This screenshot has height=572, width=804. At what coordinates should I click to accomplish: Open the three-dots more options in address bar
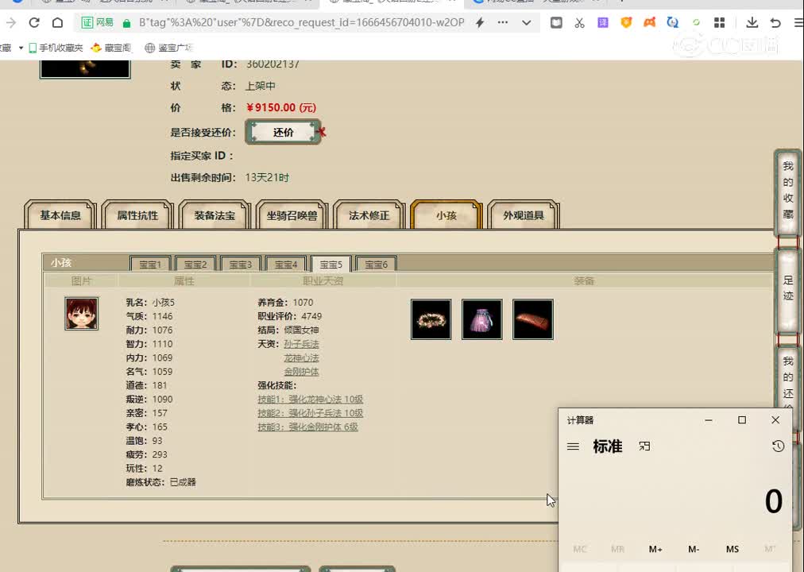click(x=503, y=22)
